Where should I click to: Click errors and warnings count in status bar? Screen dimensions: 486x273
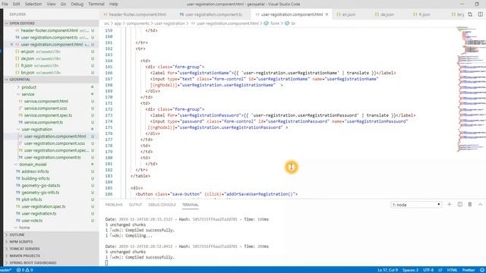click(x=25, y=270)
